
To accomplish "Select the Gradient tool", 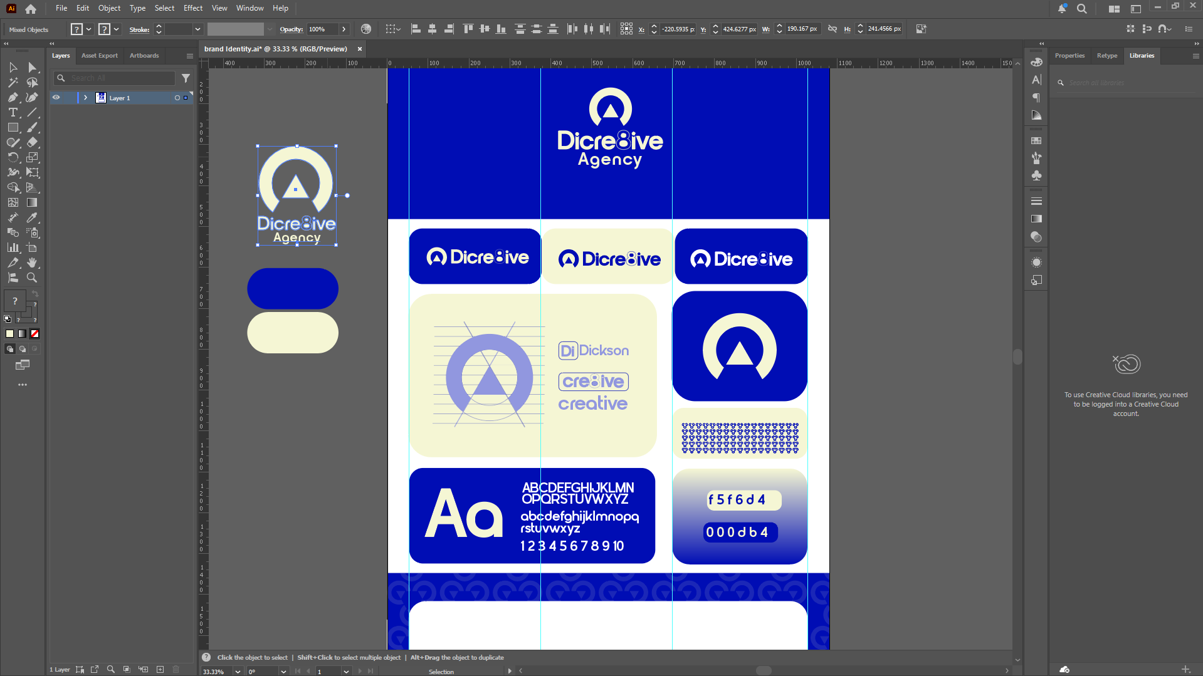I will [x=32, y=202].
